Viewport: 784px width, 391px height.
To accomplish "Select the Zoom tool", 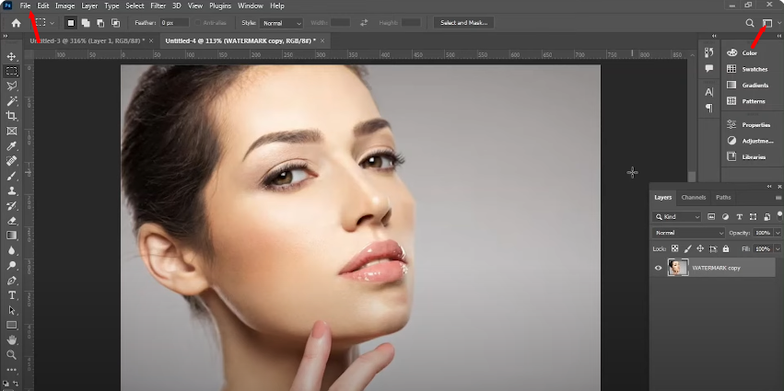I will click(x=11, y=355).
